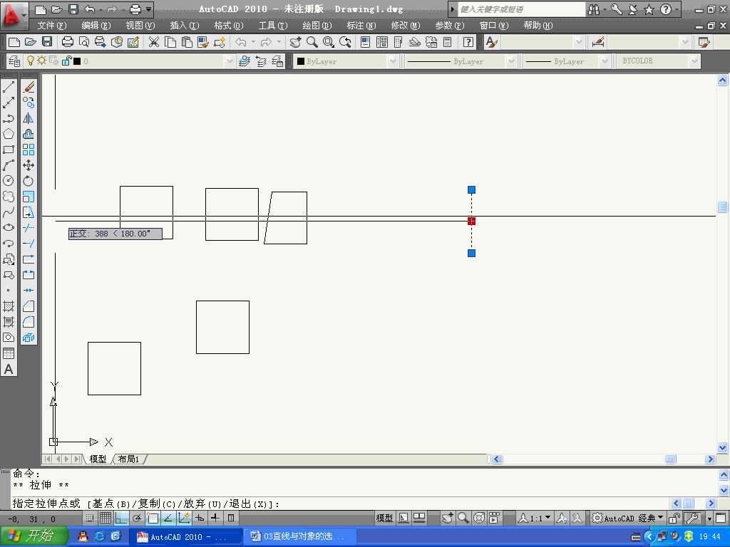Open Layer Properties Manager icon
This screenshot has height=547, width=730.
coord(14,61)
